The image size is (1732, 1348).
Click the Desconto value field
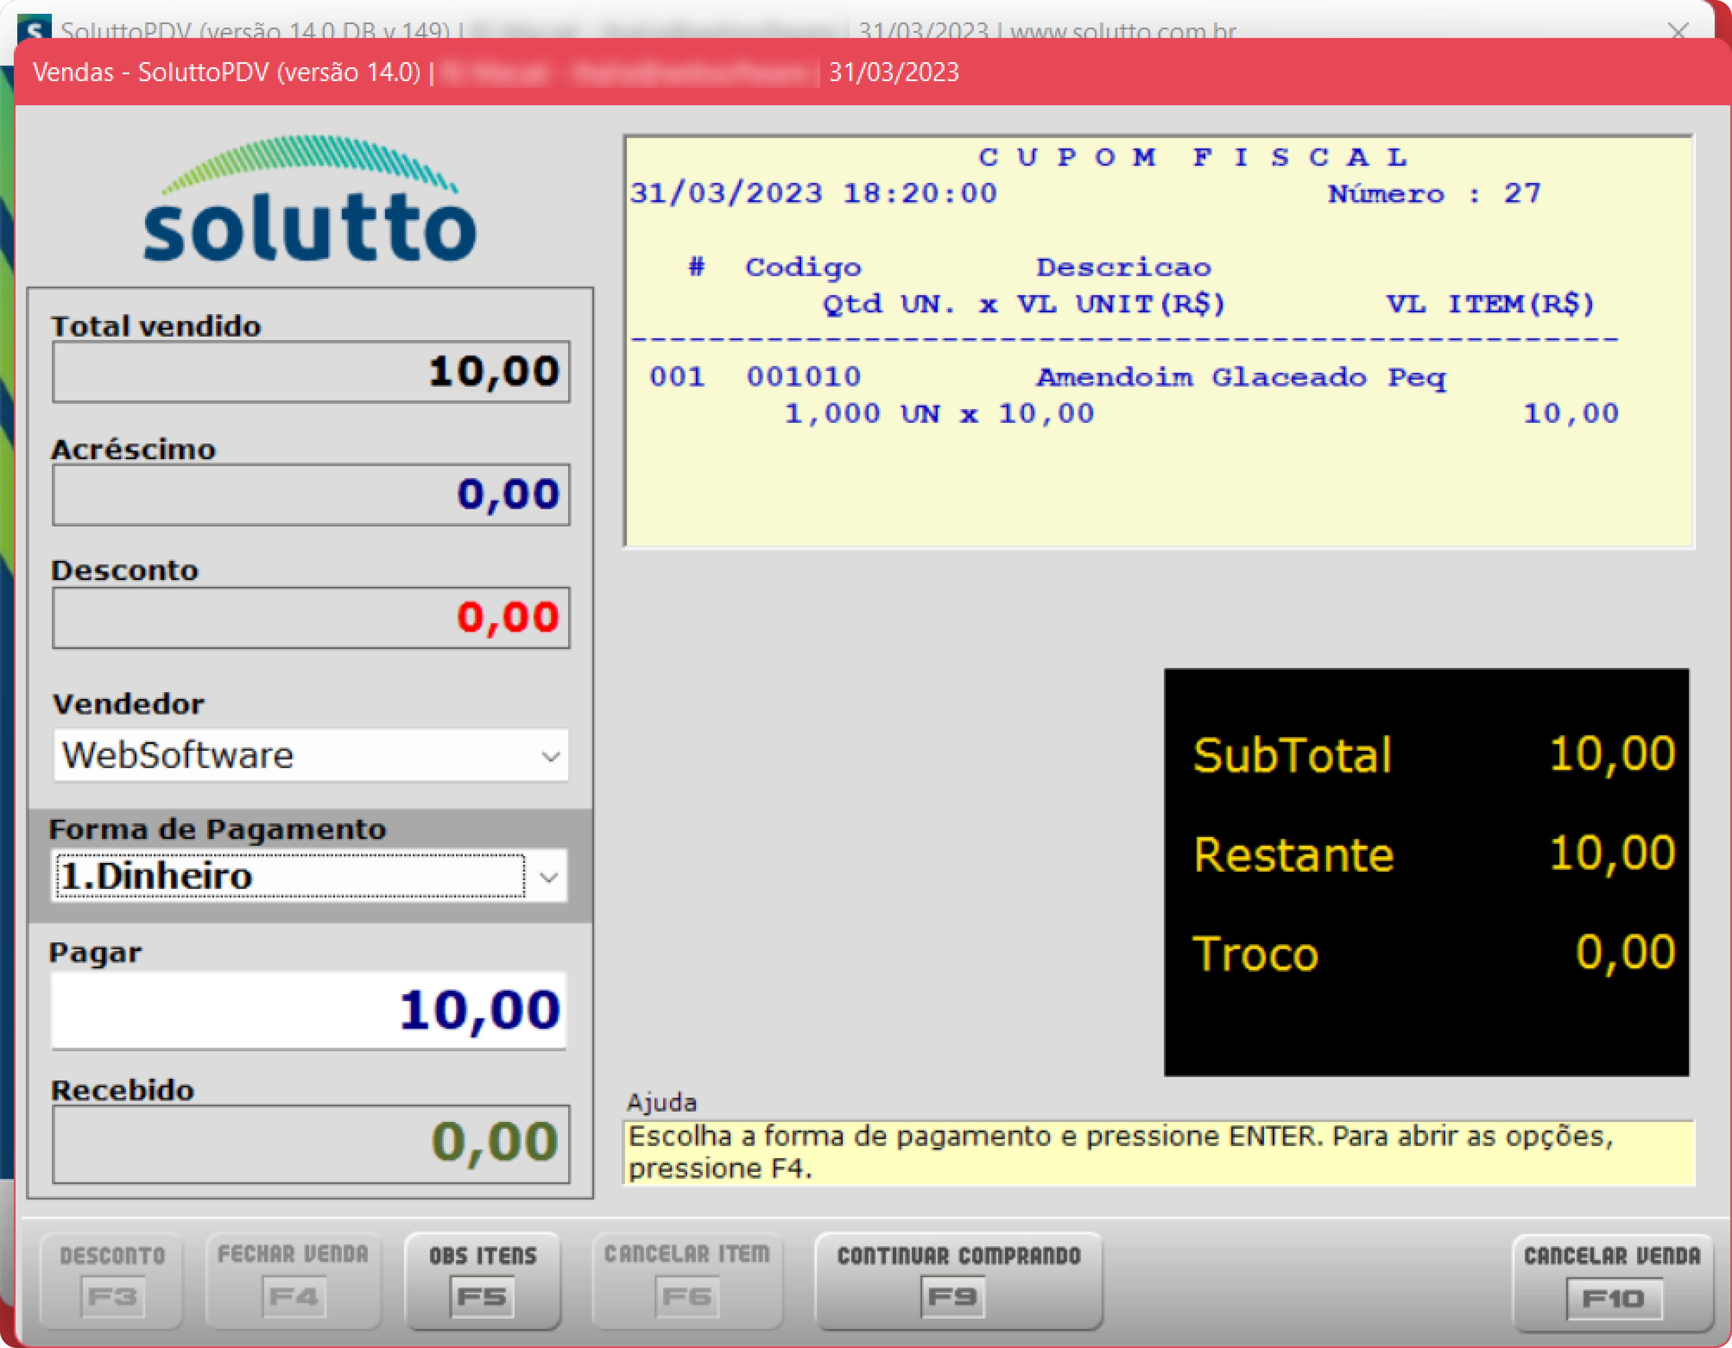[x=311, y=617]
